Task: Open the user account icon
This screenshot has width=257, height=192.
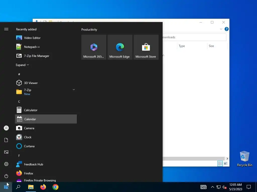Action: coord(6,128)
